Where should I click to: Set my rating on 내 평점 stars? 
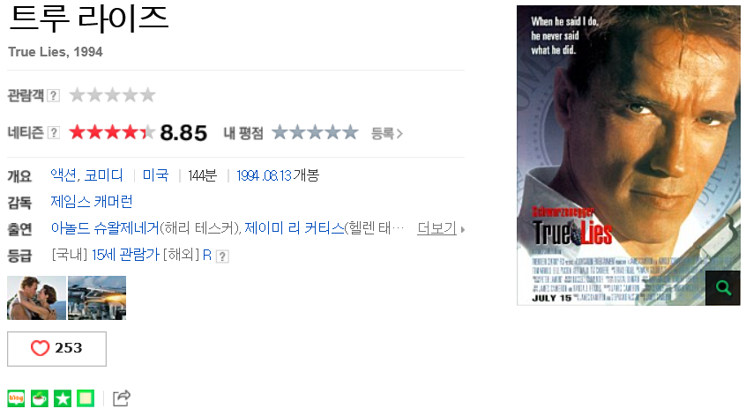[x=315, y=132]
